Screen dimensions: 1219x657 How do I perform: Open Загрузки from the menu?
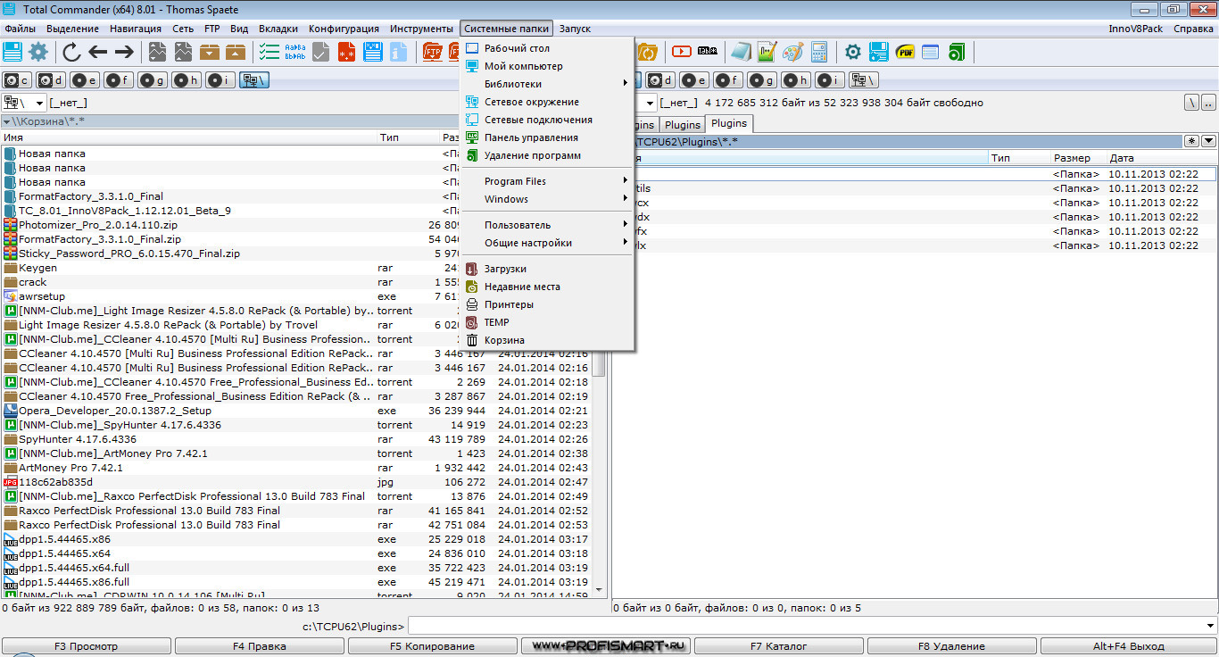[x=546, y=269]
